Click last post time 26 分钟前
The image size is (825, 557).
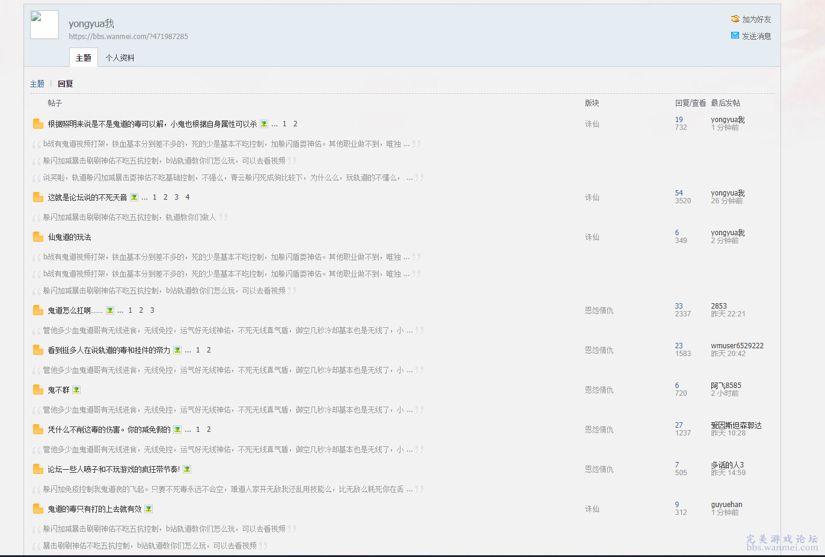click(x=726, y=201)
